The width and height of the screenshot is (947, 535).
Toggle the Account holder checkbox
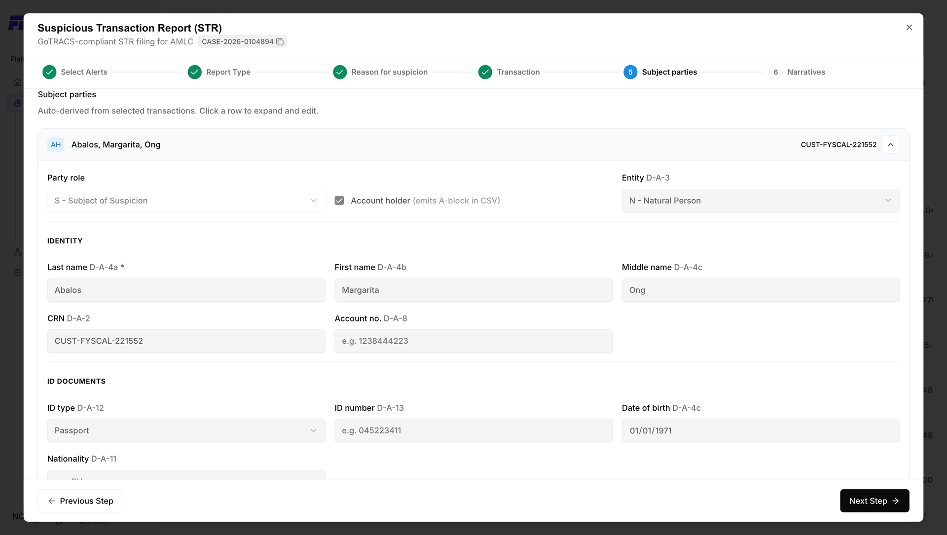(x=339, y=201)
